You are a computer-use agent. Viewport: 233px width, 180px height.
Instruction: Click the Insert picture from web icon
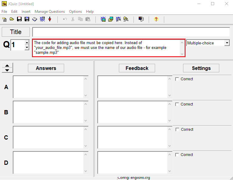103,19
